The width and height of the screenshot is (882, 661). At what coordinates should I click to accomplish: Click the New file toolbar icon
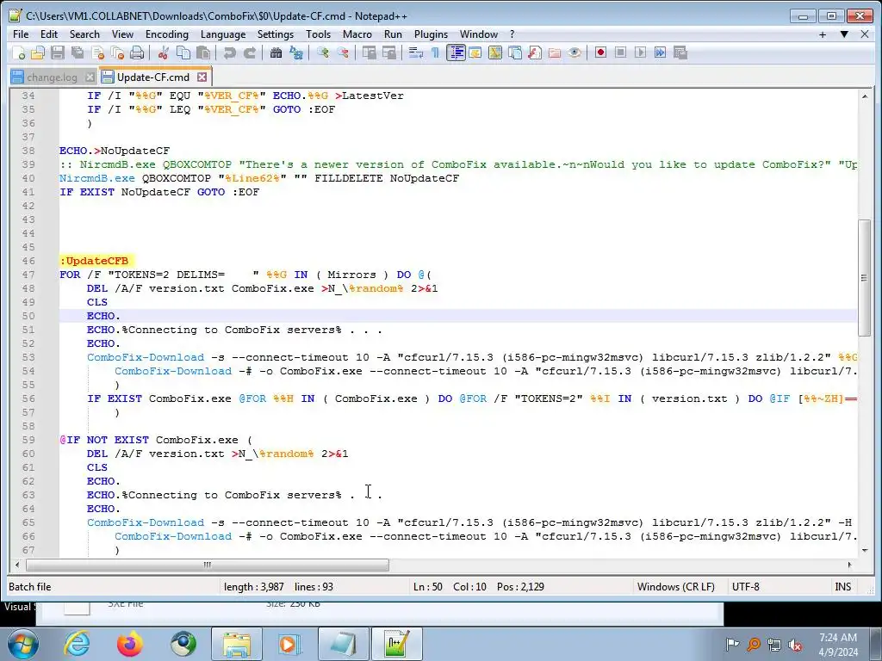19,53
